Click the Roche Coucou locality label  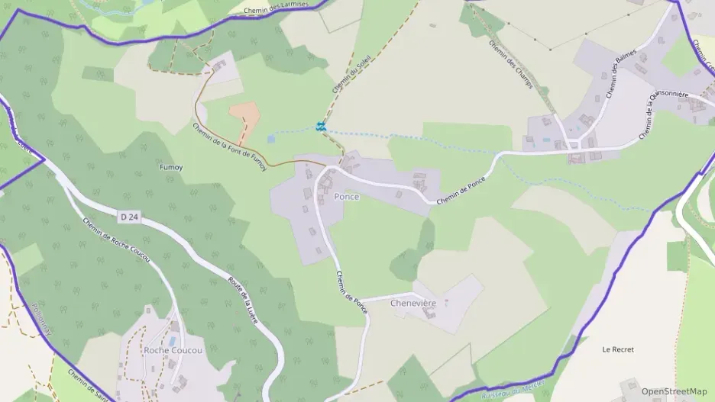click(173, 351)
